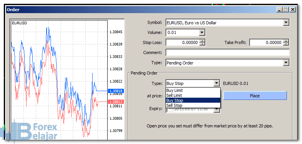Click the blue bid price label 1.30818

click(x=116, y=91)
